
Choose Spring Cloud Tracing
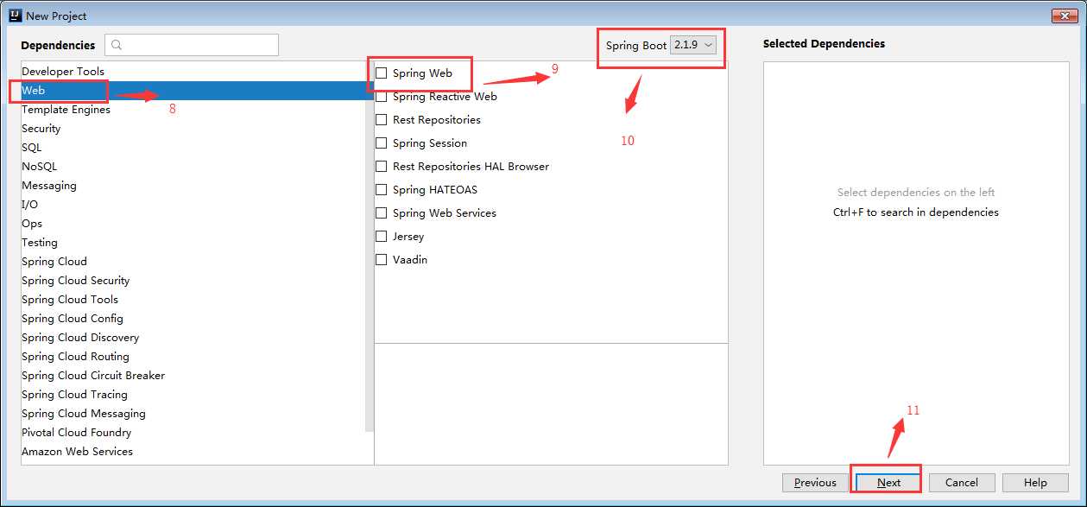point(193,395)
